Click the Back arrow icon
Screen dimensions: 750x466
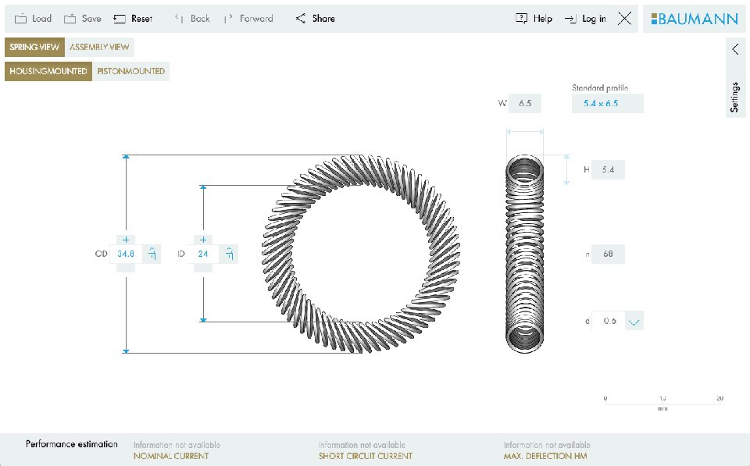click(x=179, y=19)
